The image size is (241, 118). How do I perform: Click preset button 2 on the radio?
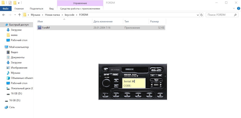click(116, 95)
